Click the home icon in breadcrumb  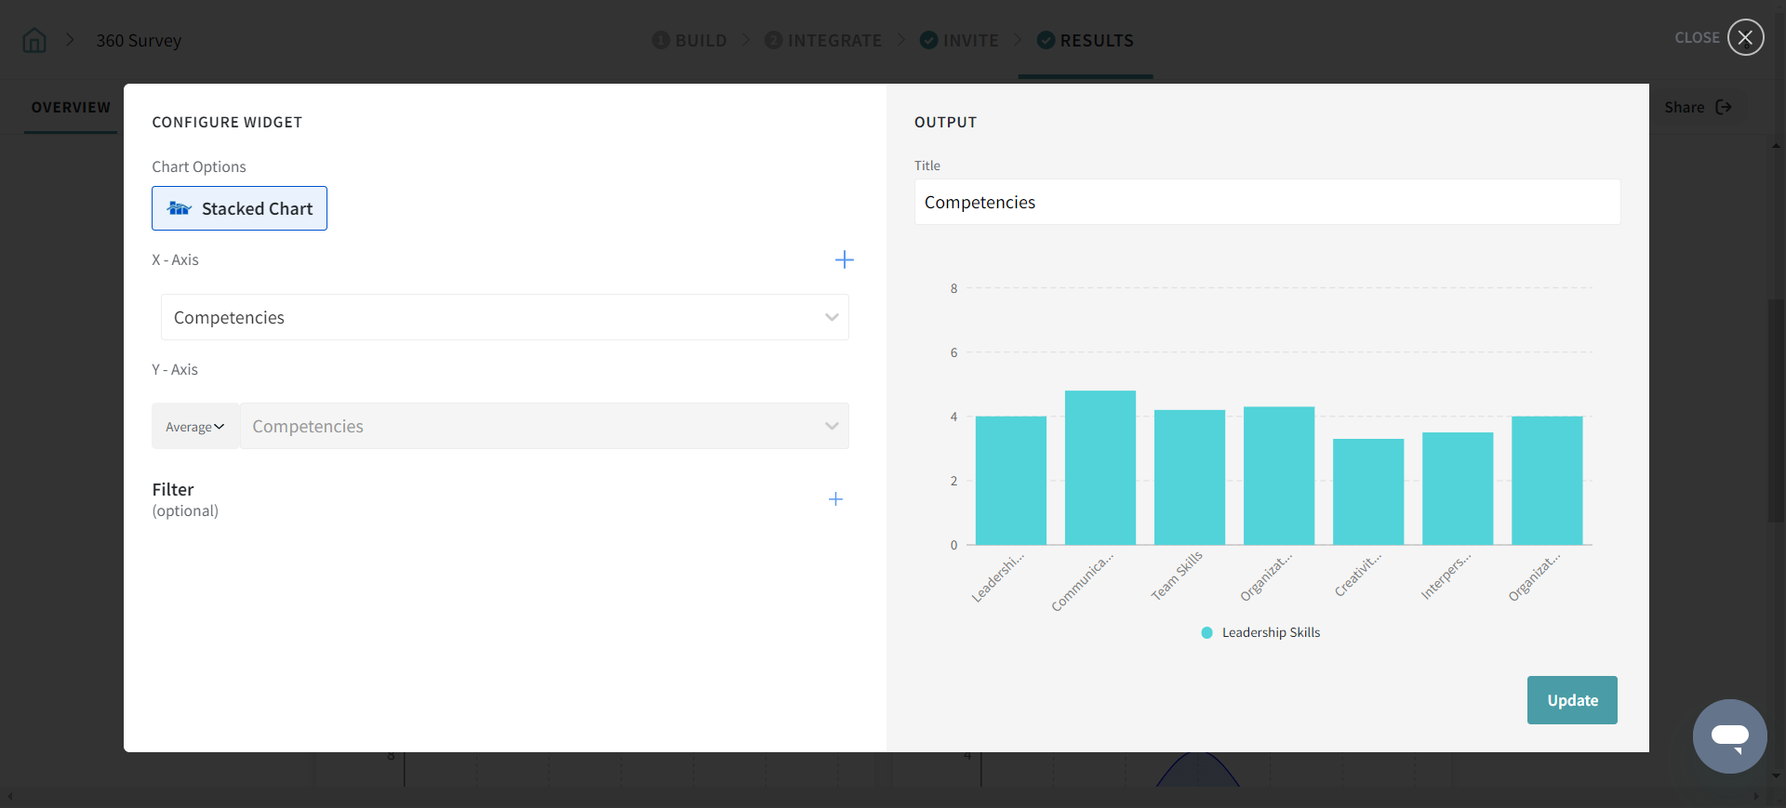point(34,41)
